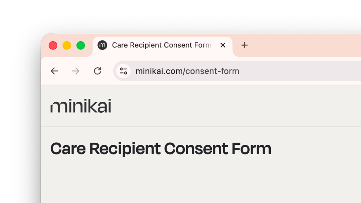361x203 pixels.
Task: Go back to the previous page
Action: (54, 71)
